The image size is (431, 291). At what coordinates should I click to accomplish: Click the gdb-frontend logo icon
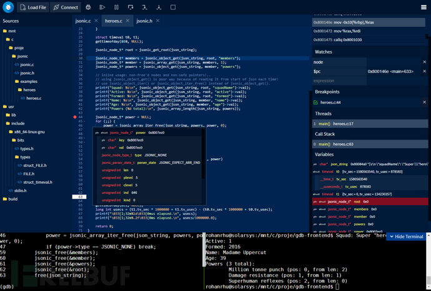pos(8,7)
